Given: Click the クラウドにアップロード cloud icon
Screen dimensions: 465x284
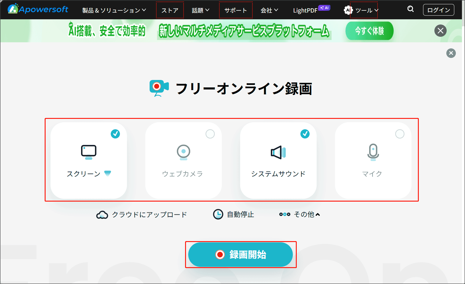Looking at the screenshot, I should click(x=102, y=214).
